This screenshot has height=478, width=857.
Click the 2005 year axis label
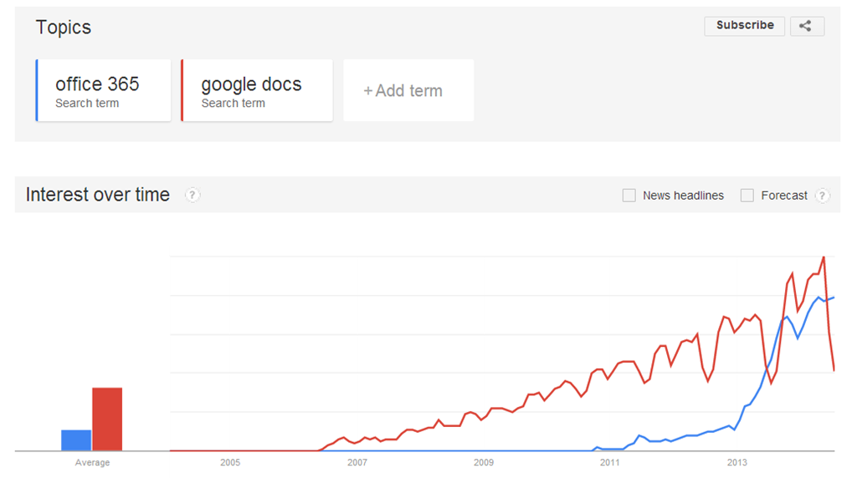point(230,462)
